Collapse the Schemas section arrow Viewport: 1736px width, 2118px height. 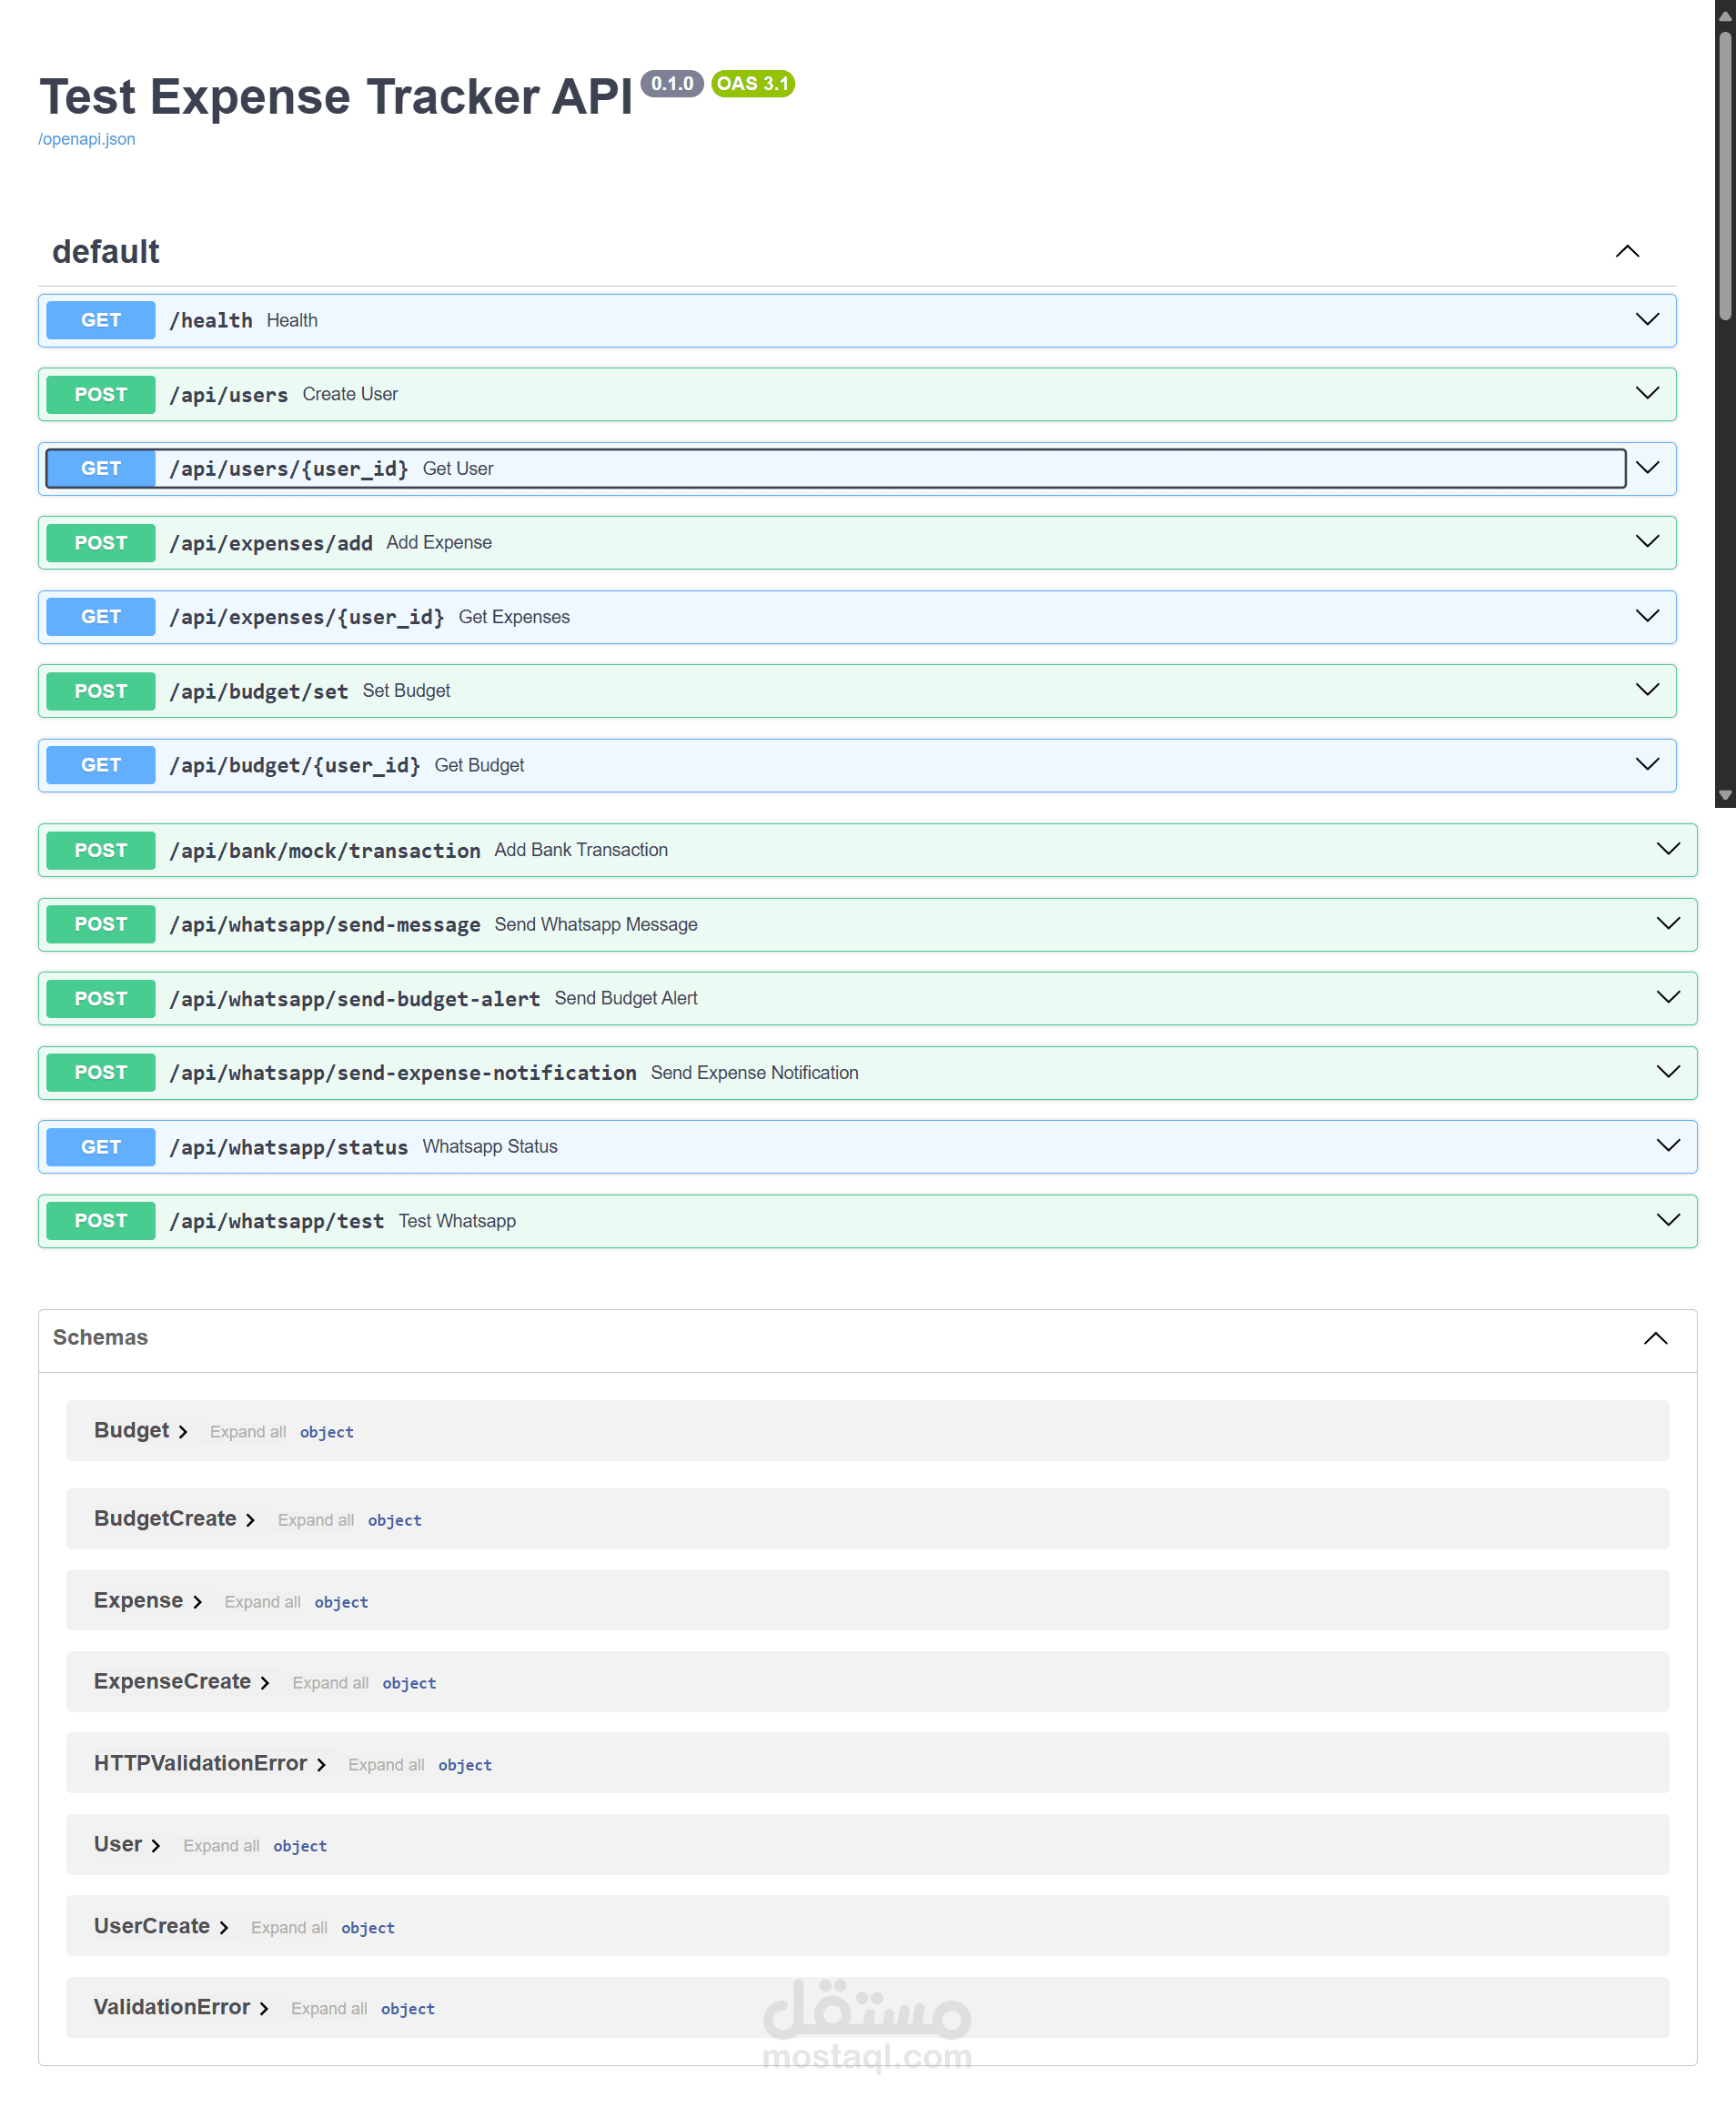tap(1655, 1338)
